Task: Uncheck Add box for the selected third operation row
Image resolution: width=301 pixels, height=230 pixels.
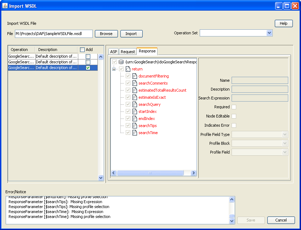Action: tap(88, 68)
